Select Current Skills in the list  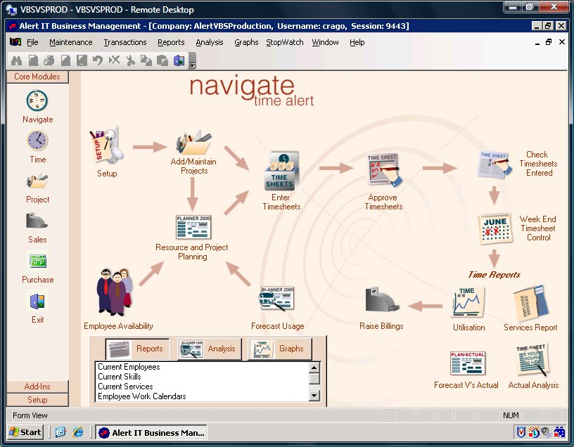click(120, 377)
